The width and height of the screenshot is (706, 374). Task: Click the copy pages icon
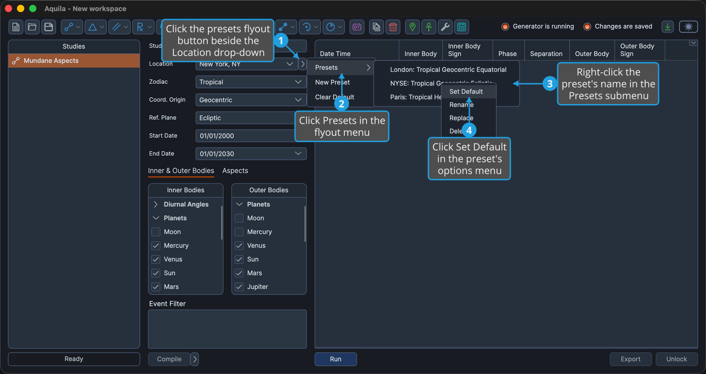coord(376,27)
